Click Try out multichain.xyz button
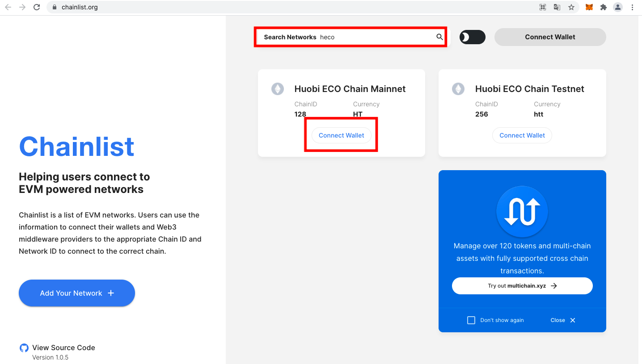The width and height of the screenshot is (642, 364). pos(522,286)
